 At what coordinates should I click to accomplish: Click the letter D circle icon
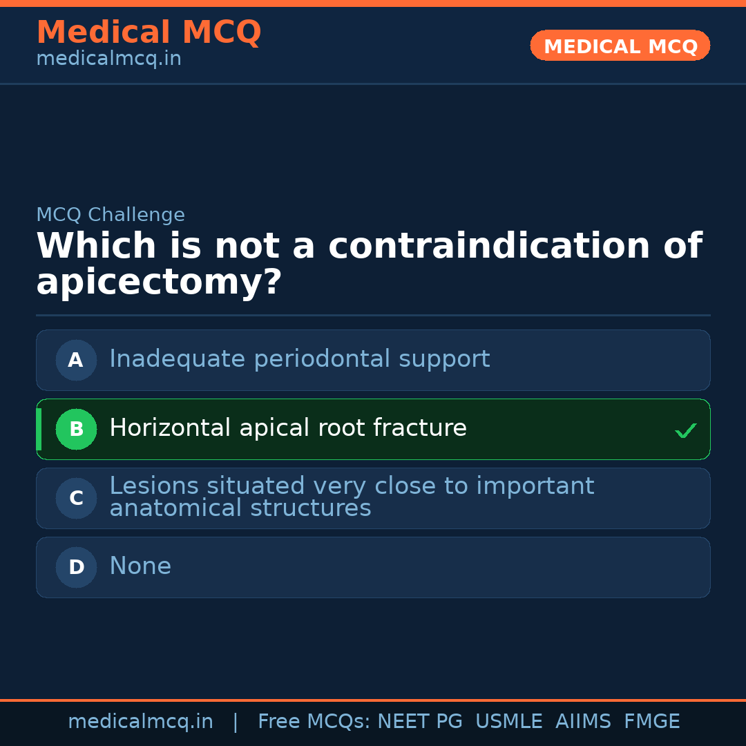coord(76,567)
